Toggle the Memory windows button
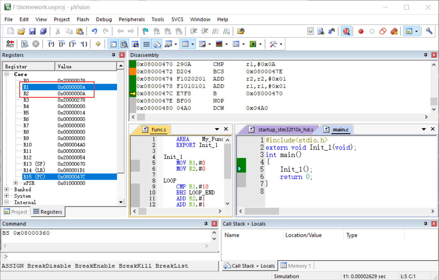The width and height of the screenshot is (439, 280). 185,44
